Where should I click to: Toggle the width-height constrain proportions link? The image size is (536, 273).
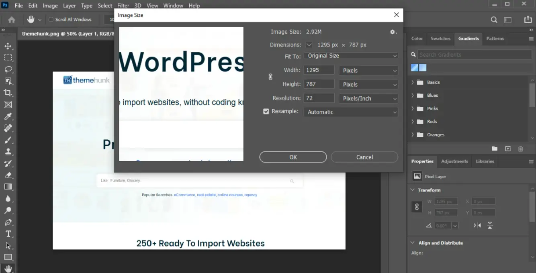[x=270, y=77]
